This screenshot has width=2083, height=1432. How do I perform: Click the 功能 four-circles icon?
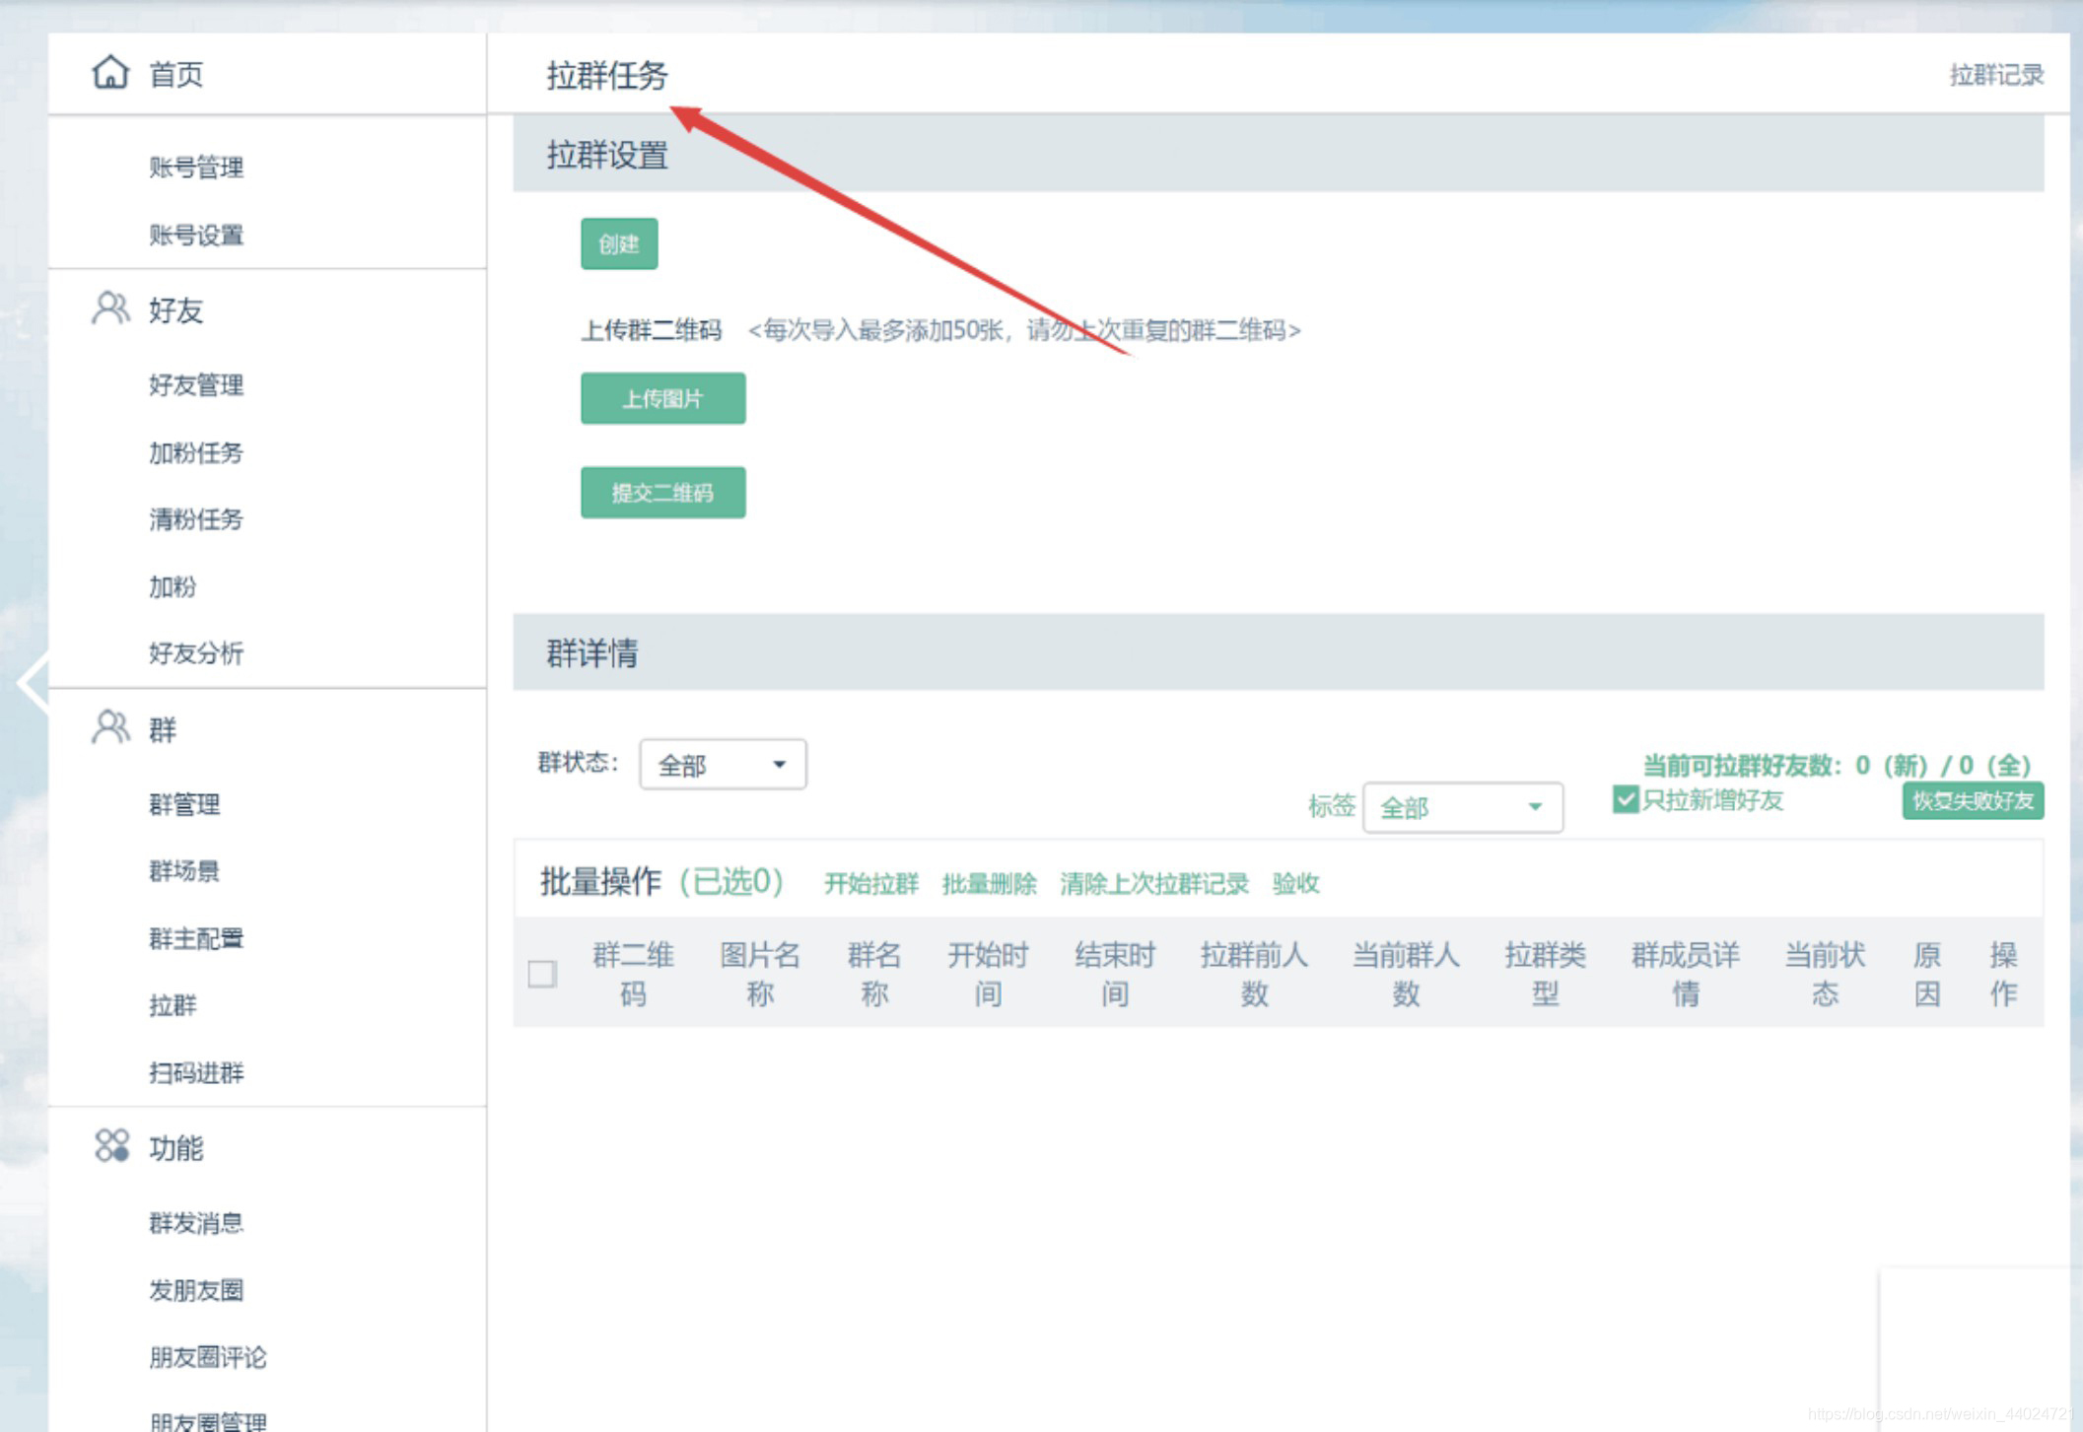[111, 1146]
